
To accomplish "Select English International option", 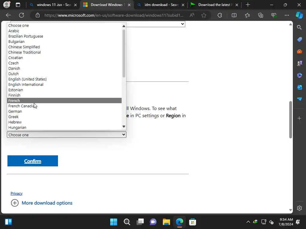I will [65, 84].
